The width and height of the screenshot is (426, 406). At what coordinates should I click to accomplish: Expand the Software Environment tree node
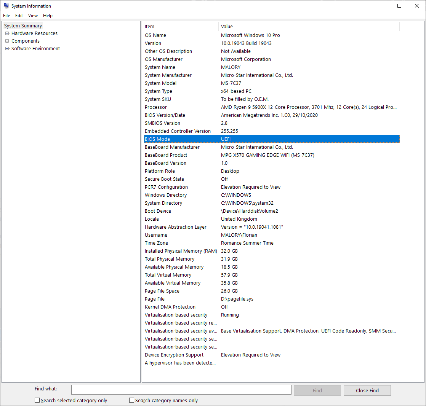[x=8, y=48]
